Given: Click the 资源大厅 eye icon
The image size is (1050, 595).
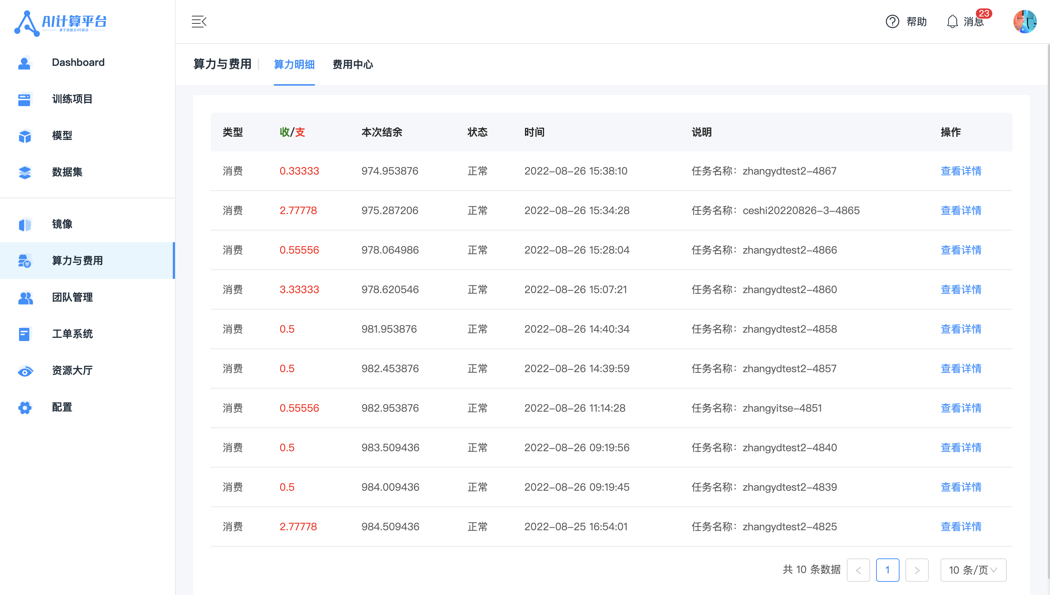Looking at the screenshot, I should pyautogui.click(x=25, y=371).
